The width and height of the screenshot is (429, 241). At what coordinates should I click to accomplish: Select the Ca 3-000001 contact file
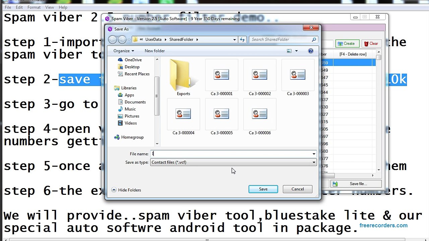click(x=222, y=78)
